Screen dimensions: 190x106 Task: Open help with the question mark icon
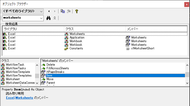(x=77, y=11)
